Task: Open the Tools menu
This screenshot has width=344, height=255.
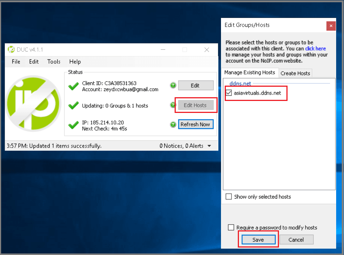Action: tap(54, 62)
